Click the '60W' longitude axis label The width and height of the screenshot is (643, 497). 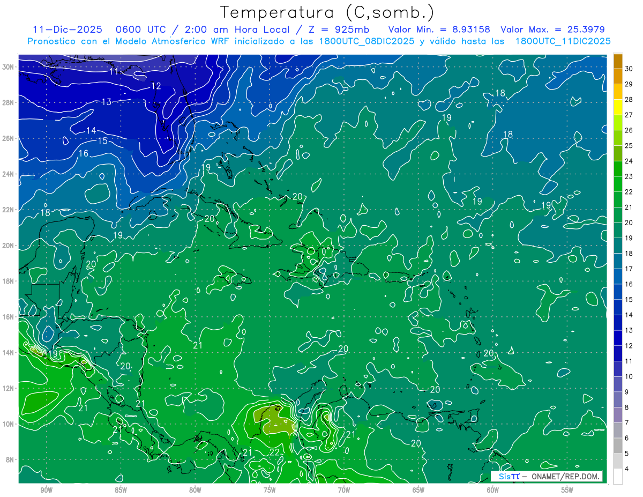coord(493,490)
